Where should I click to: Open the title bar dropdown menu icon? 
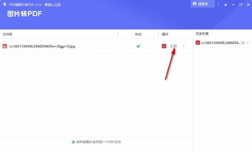pos(226,5)
